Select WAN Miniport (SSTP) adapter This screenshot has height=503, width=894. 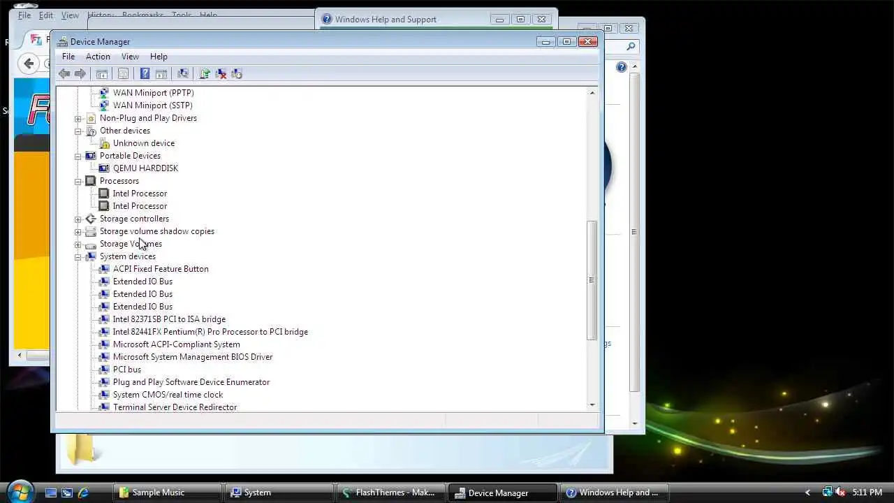pyautogui.click(x=152, y=105)
